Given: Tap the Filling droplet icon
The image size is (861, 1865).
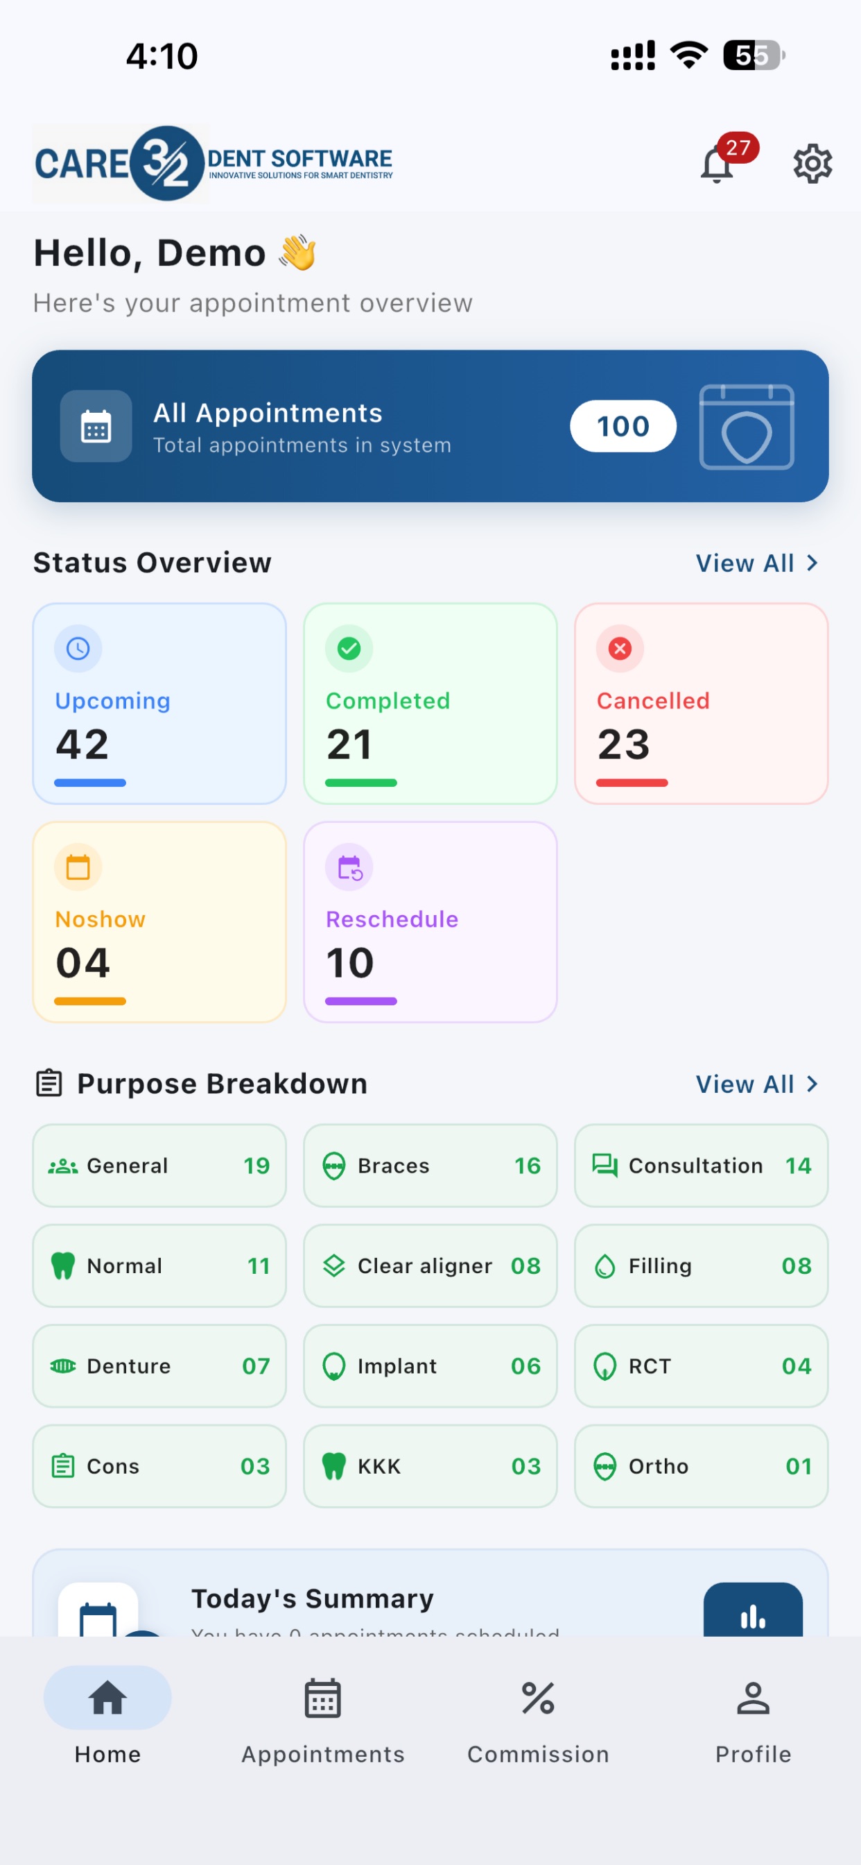Looking at the screenshot, I should click(605, 1266).
